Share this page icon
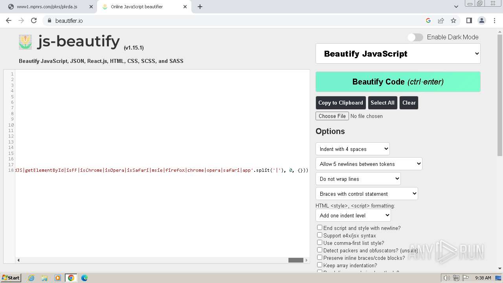503x283 pixels. (x=441, y=20)
